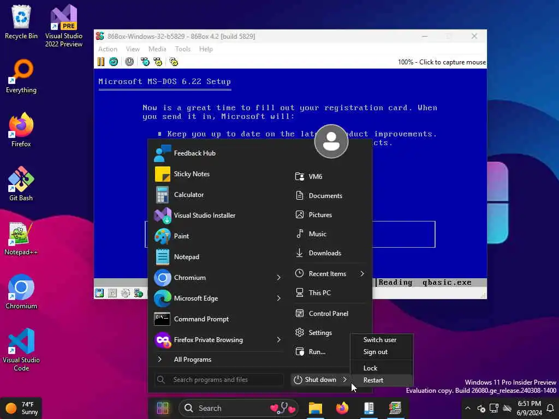Click the taskbar Search box
The width and height of the screenshot is (559, 419).
point(240,408)
